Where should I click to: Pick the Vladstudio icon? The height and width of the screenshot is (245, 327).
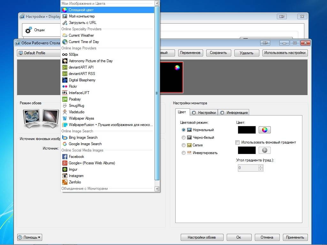pos(65,112)
